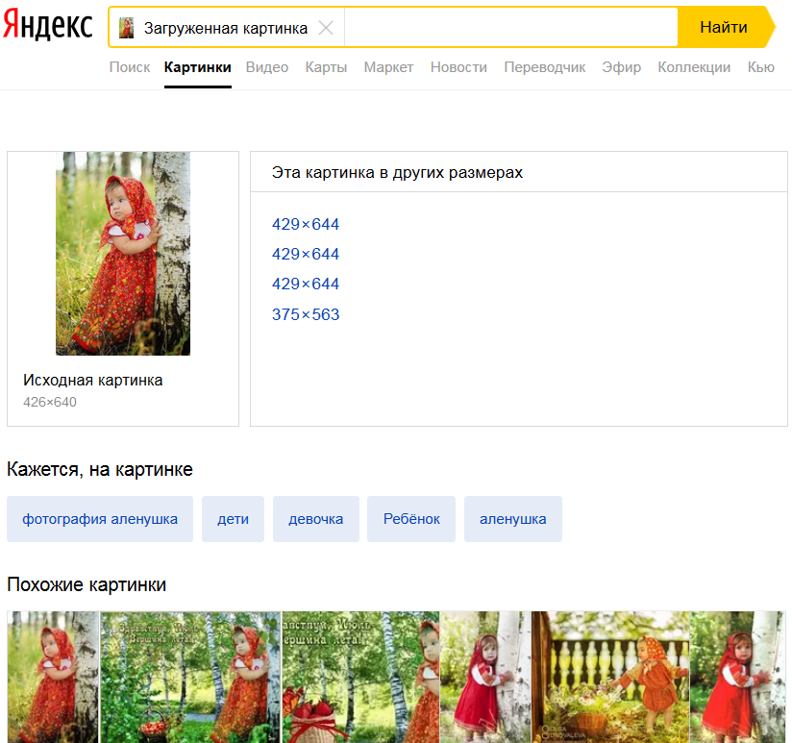This screenshot has height=743, width=792.
Task: Open fifth similar image girl near wooden fence
Action: point(610,677)
